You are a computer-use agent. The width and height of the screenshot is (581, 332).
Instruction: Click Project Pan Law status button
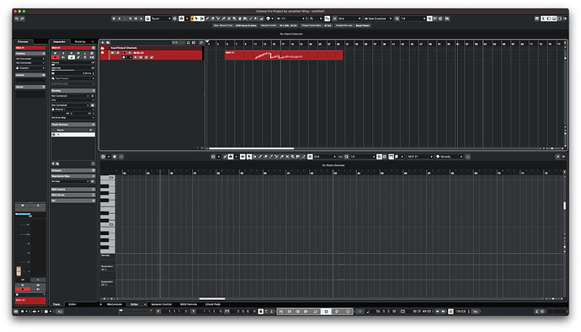[352, 25]
